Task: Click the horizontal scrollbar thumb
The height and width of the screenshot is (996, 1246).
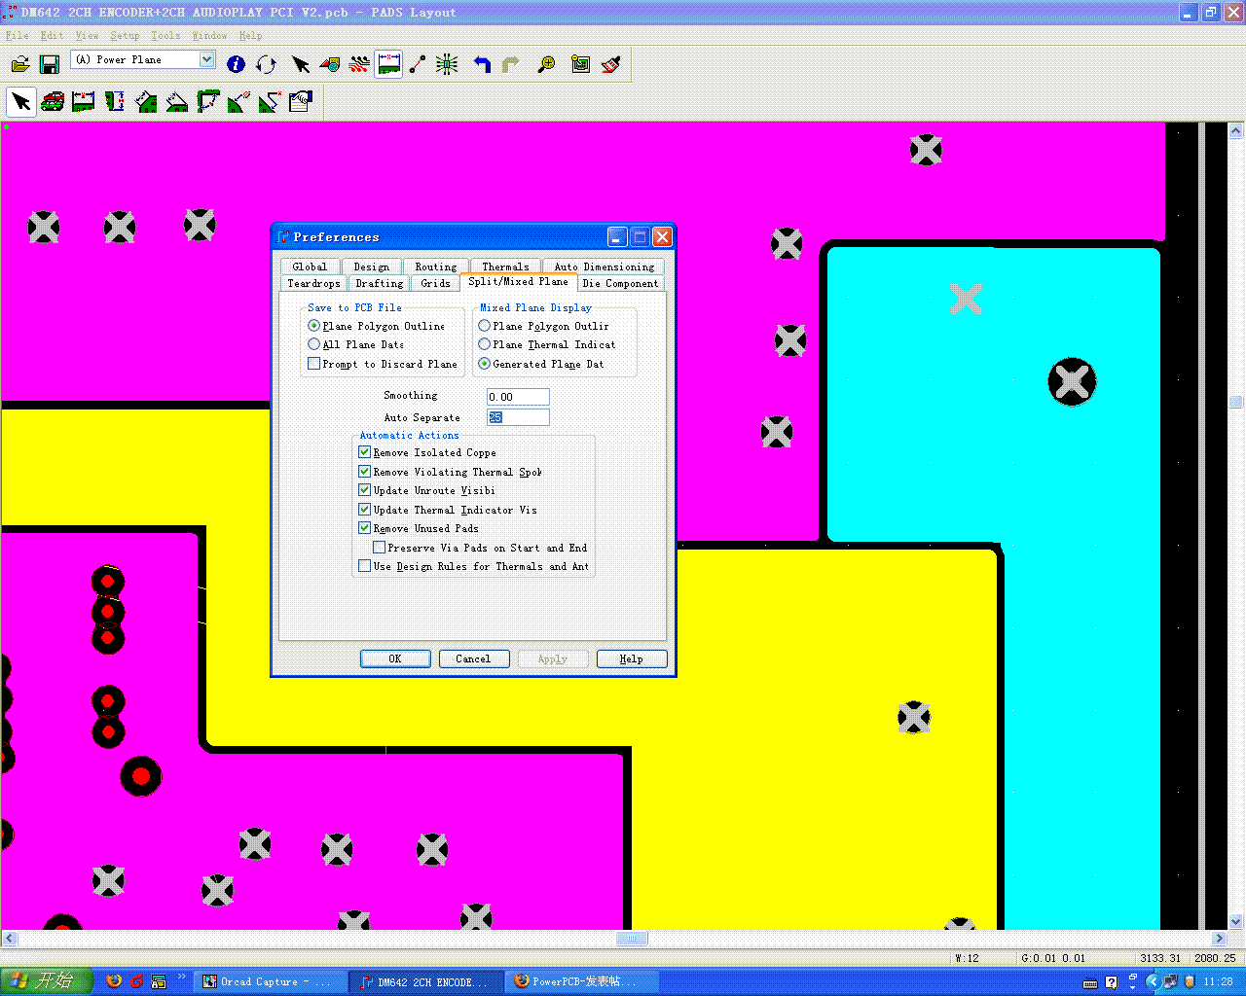Action: point(632,939)
